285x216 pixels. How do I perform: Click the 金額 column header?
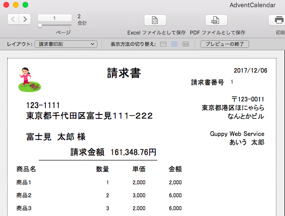pos(175,169)
